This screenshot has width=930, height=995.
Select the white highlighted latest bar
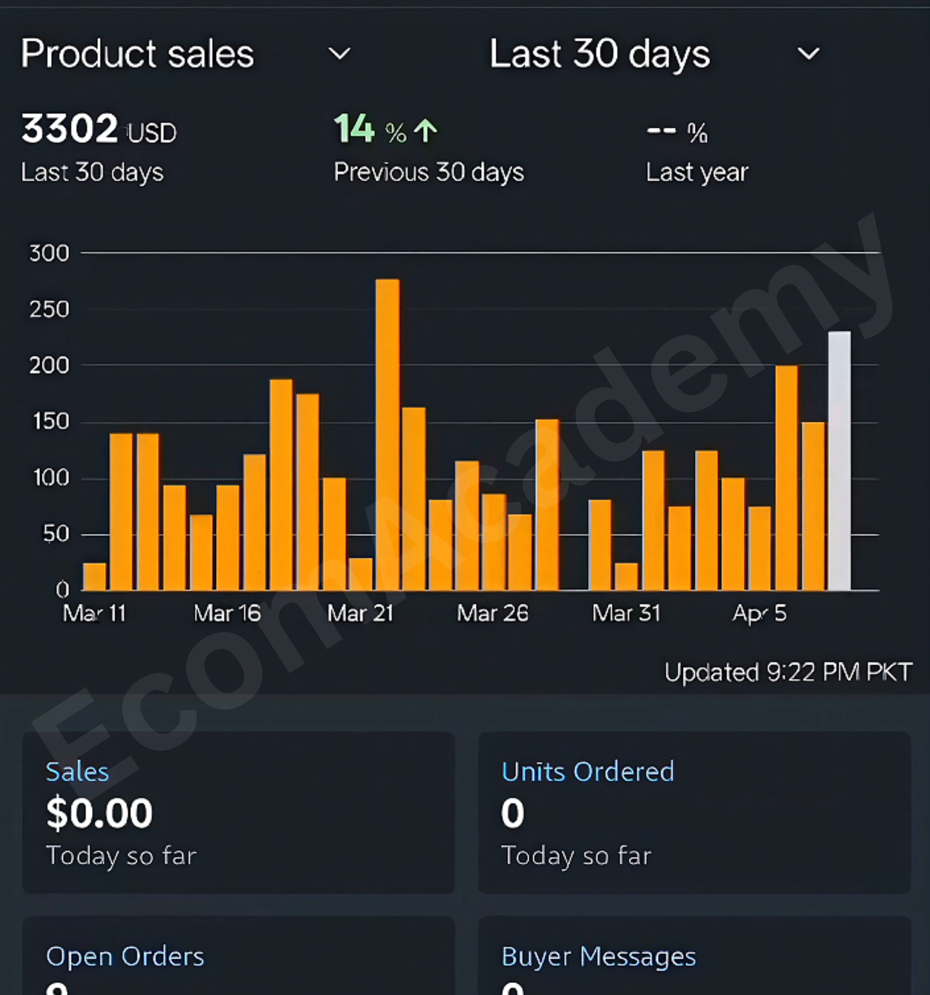pyautogui.click(x=839, y=461)
